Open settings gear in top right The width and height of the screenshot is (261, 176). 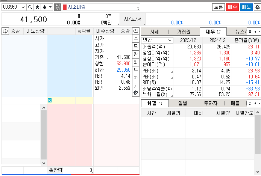click(258, 7)
